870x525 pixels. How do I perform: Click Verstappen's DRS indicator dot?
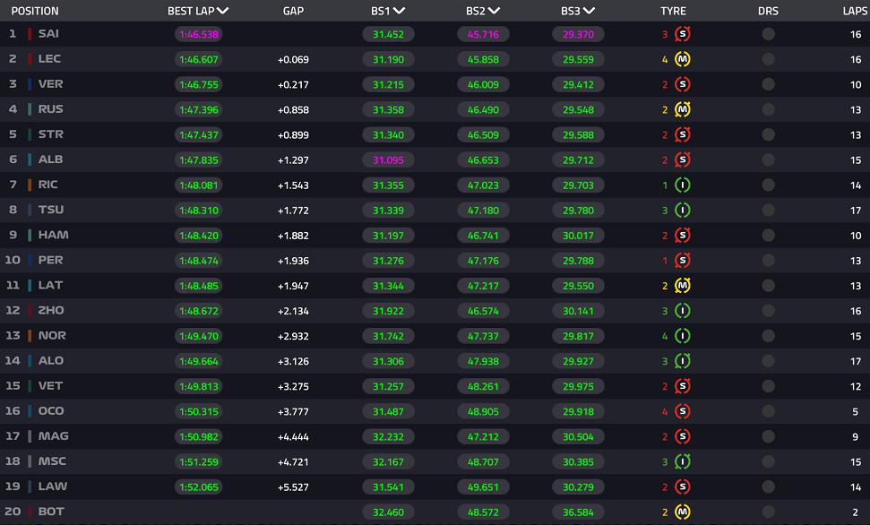(769, 84)
